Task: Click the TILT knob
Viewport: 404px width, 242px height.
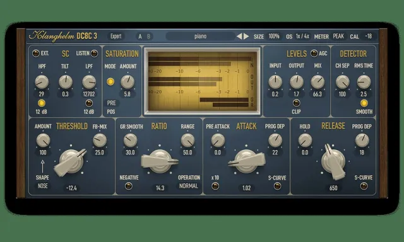Action: (66, 82)
